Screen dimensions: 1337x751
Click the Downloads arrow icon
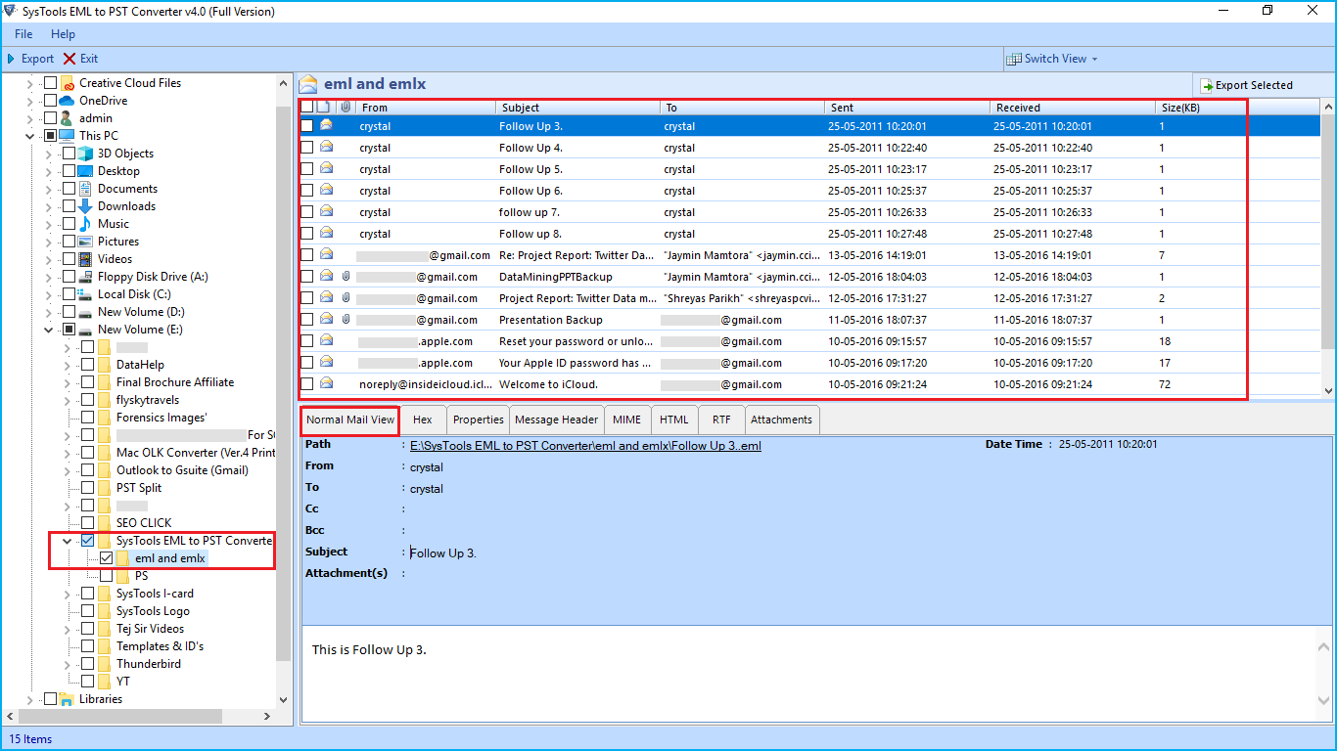pos(85,206)
